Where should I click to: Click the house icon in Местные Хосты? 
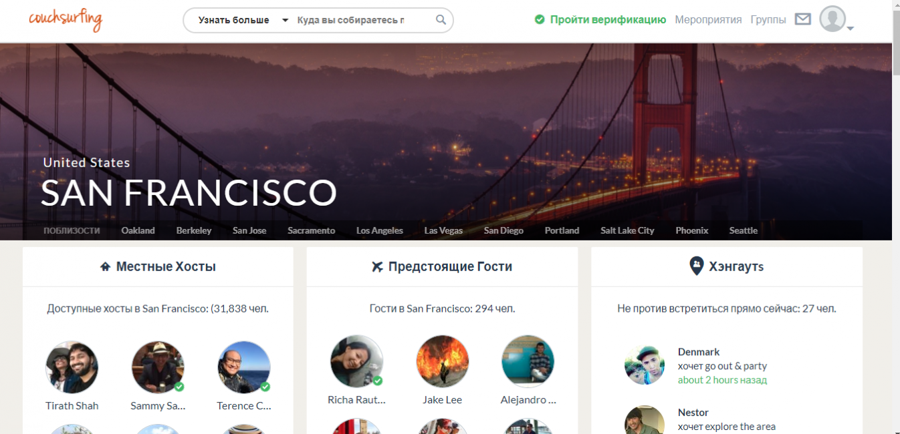(105, 267)
